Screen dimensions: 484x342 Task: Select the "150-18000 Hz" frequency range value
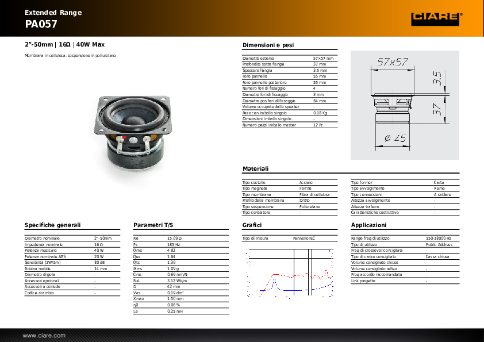(439, 239)
